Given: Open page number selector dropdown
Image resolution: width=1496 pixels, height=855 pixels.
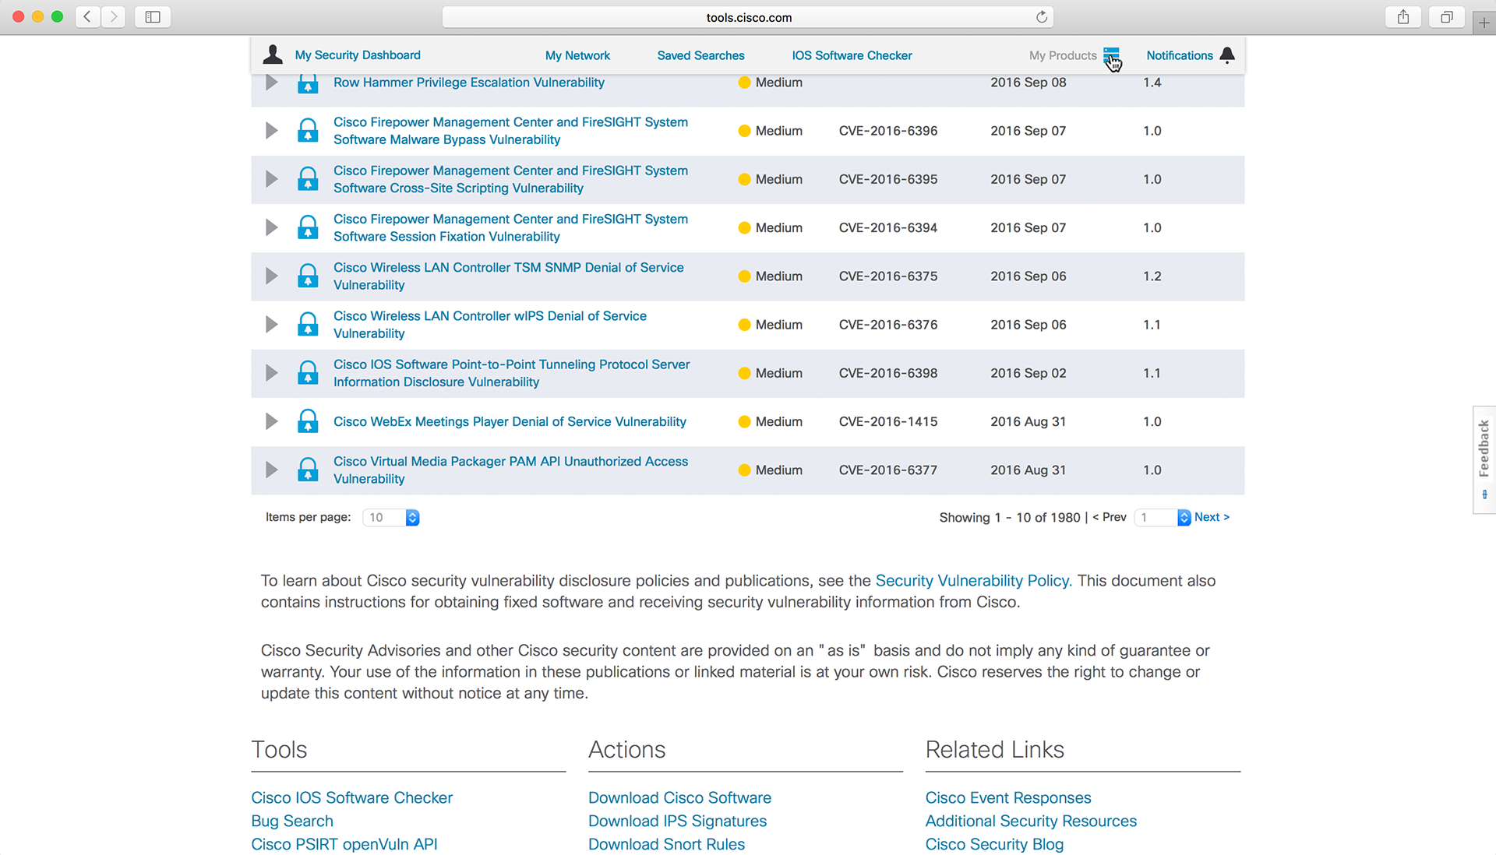Looking at the screenshot, I should click(x=1163, y=517).
